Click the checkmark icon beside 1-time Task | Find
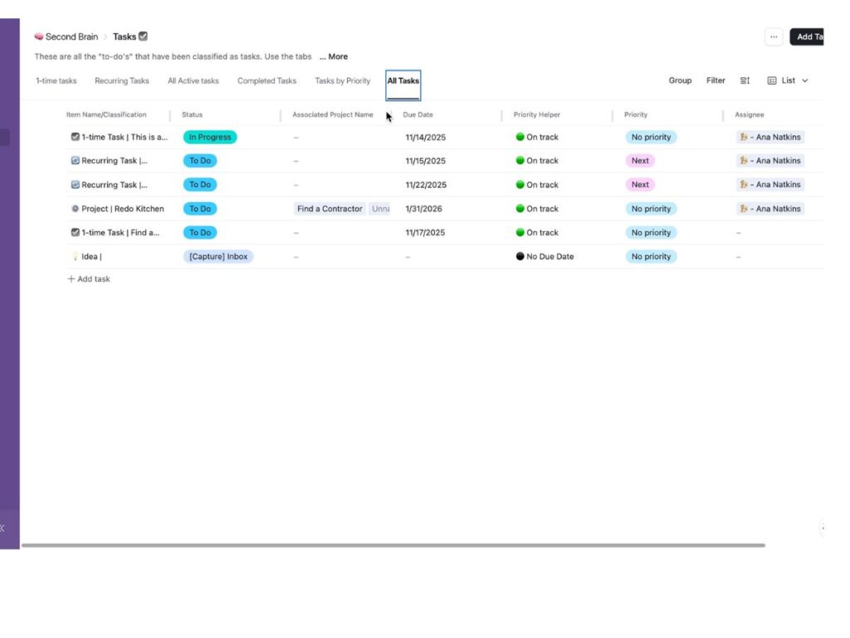Image resolution: width=850 pixels, height=638 pixels. click(76, 232)
